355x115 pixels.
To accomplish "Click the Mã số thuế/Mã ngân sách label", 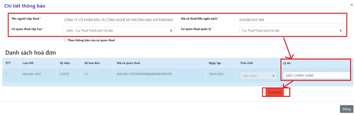I will pyautogui.click(x=199, y=19).
